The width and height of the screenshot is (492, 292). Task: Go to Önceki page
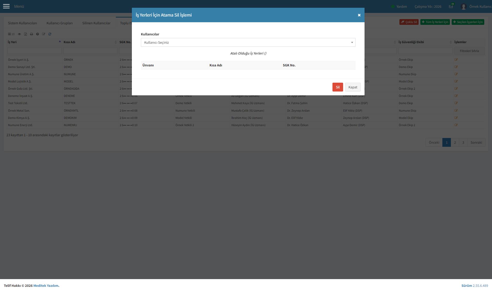(434, 142)
